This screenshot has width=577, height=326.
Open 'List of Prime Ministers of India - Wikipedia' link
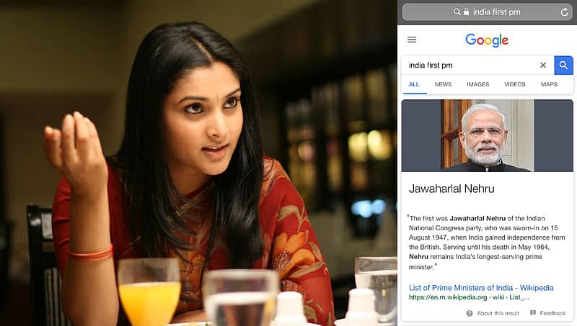coord(481,287)
